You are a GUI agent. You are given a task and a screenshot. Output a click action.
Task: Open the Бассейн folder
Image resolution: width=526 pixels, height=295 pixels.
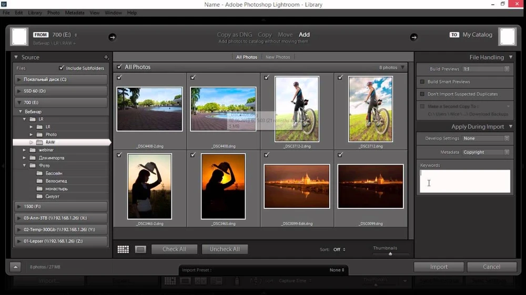point(54,173)
